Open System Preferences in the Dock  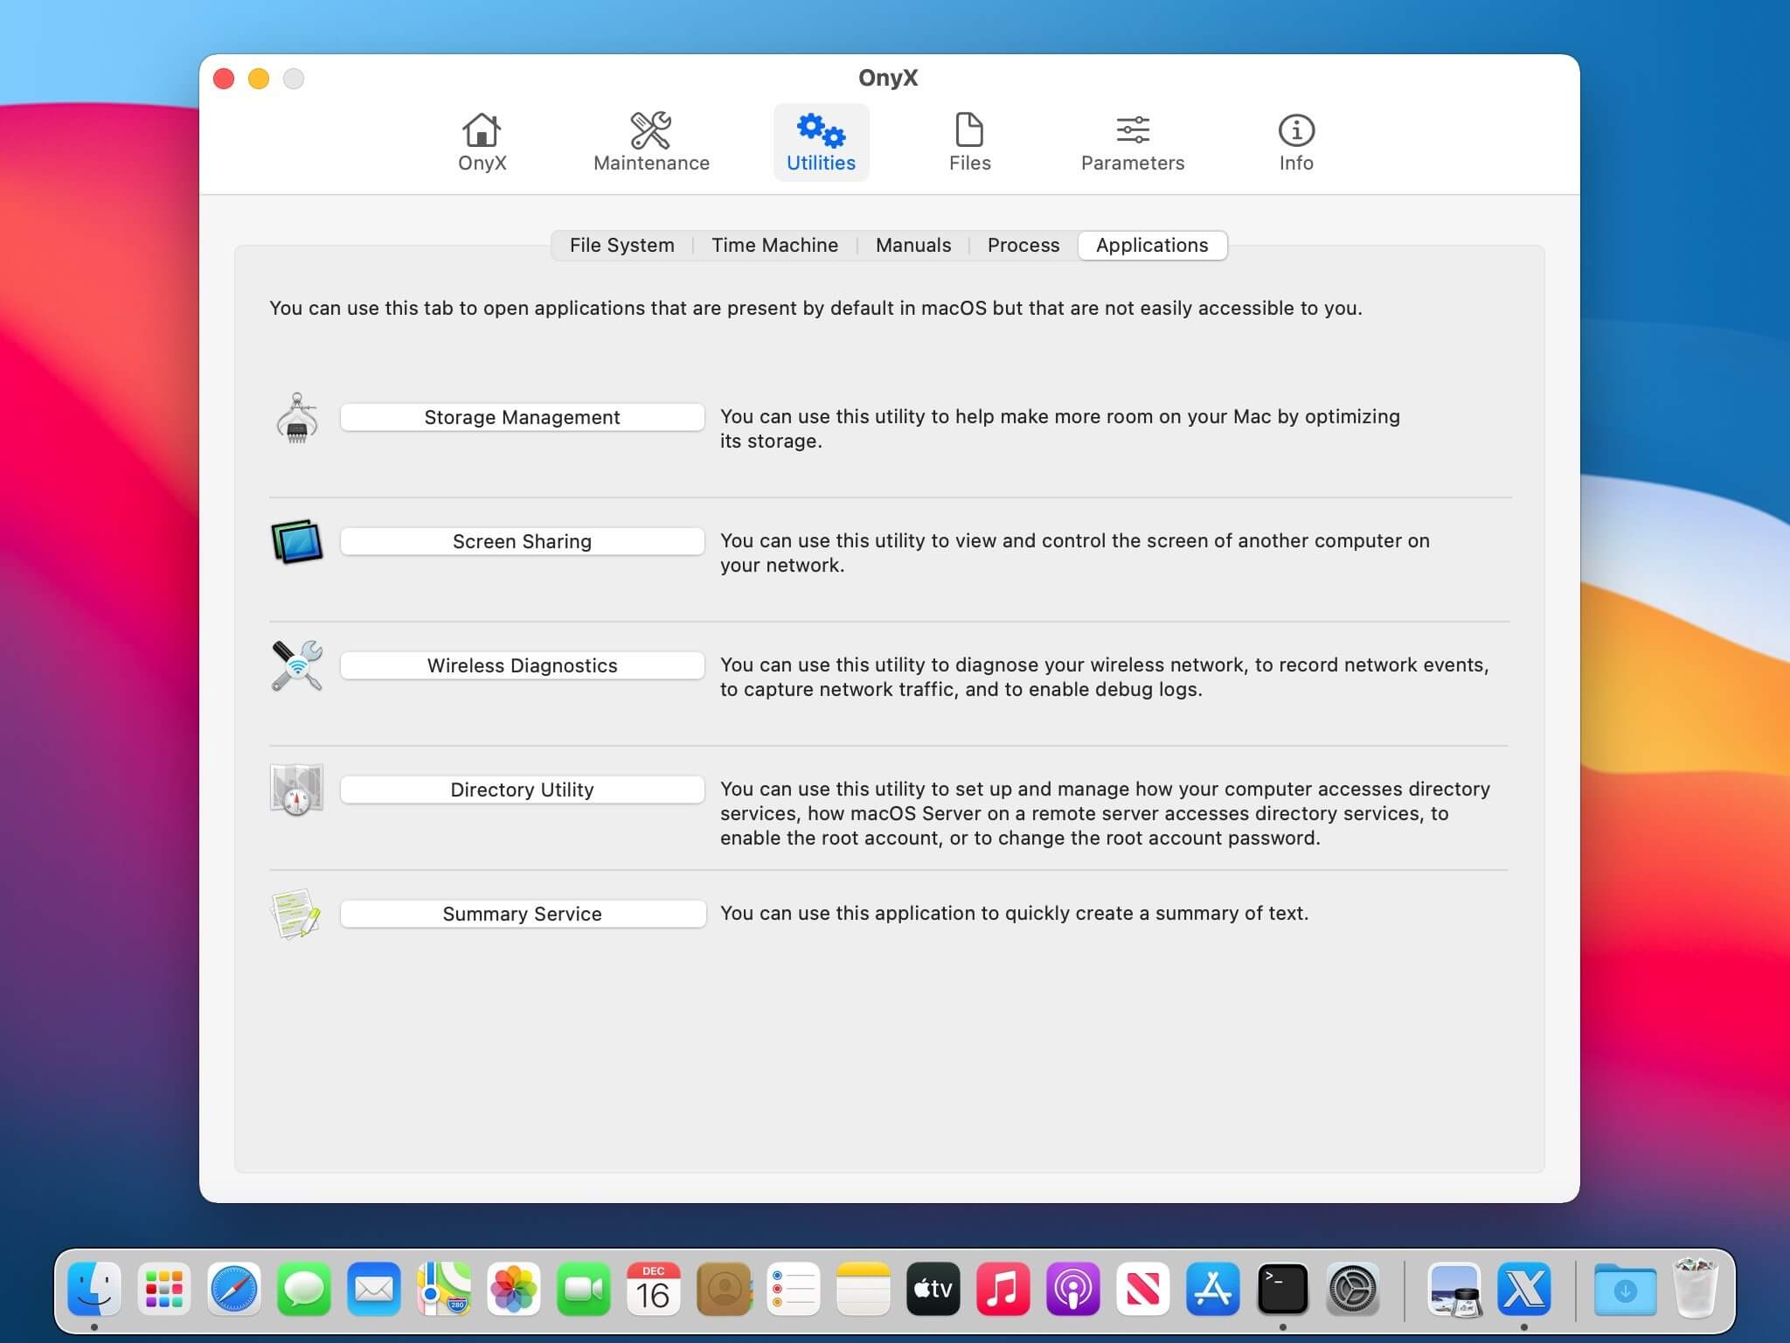pos(1353,1289)
